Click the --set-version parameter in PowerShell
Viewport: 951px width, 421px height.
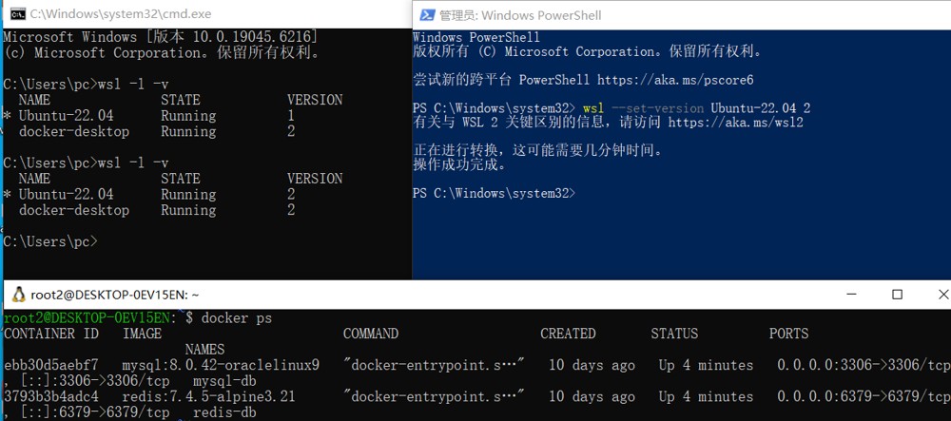pyautogui.click(x=658, y=108)
